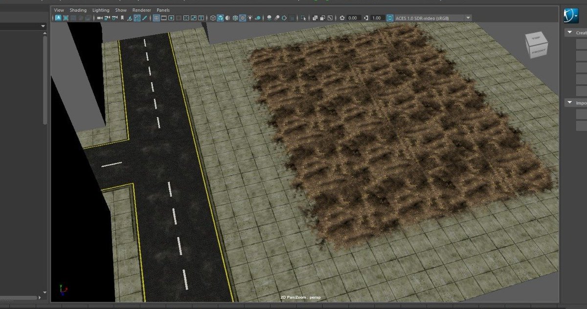This screenshot has width=587, height=309.
Task: Toggle the viewport Grid display
Action: pyautogui.click(x=156, y=18)
